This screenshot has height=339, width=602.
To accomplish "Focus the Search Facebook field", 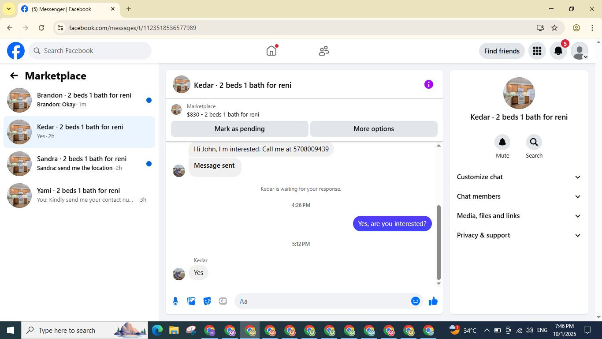I will click(90, 51).
